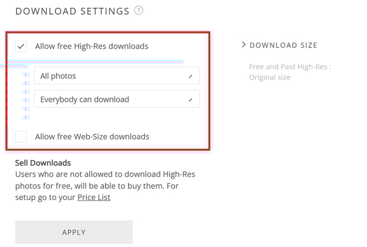Click the Download Size title text
The width and height of the screenshot is (367, 247).
[283, 45]
